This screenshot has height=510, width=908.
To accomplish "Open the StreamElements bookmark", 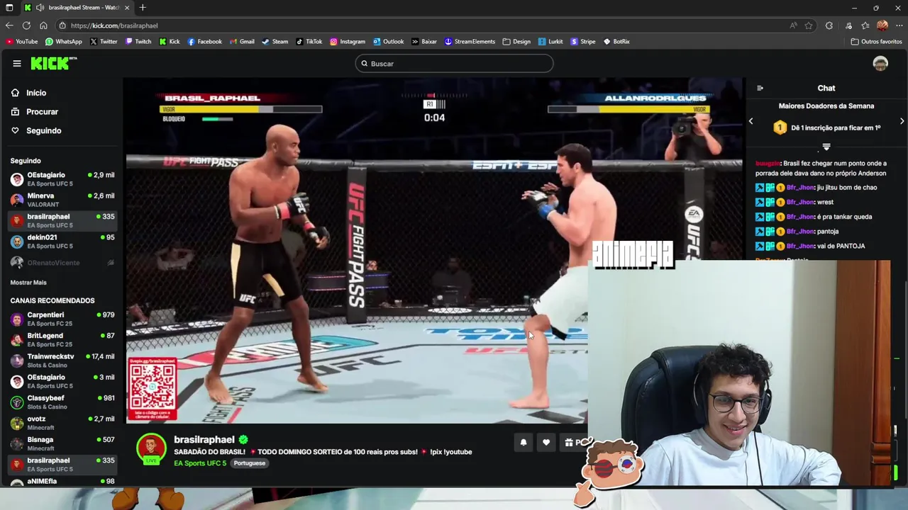I will pyautogui.click(x=470, y=42).
